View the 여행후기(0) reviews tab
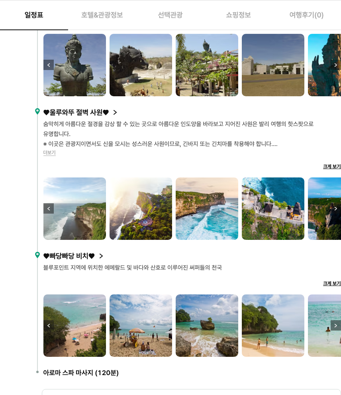The height and width of the screenshot is (395, 341). pyautogui.click(x=306, y=15)
